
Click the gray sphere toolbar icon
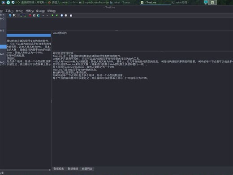pyautogui.click(x=66, y=15)
